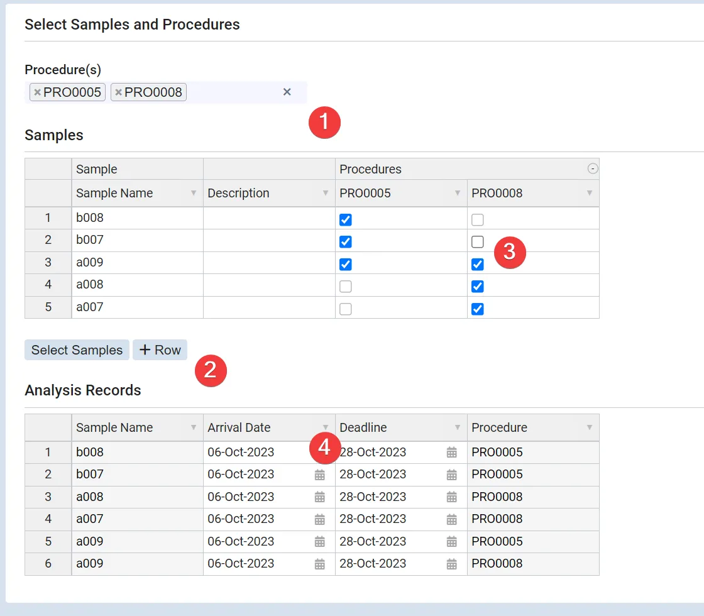Collapse the Procedures column group
This screenshot has height=616, width=704.
tap(592, 168)
